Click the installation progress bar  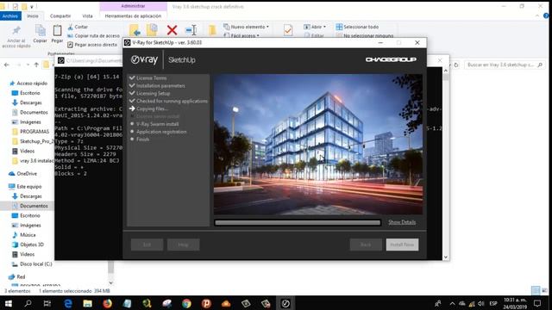298,222
